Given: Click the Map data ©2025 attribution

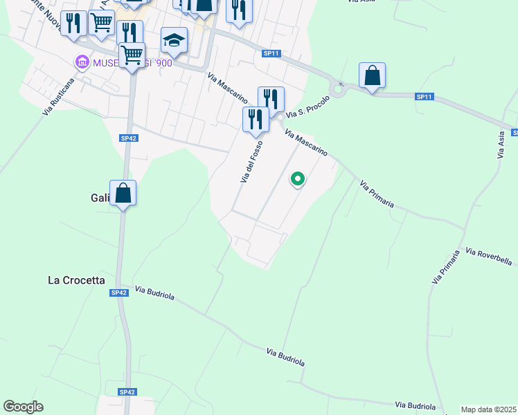Looking at the screenshot, I should 489,409.
